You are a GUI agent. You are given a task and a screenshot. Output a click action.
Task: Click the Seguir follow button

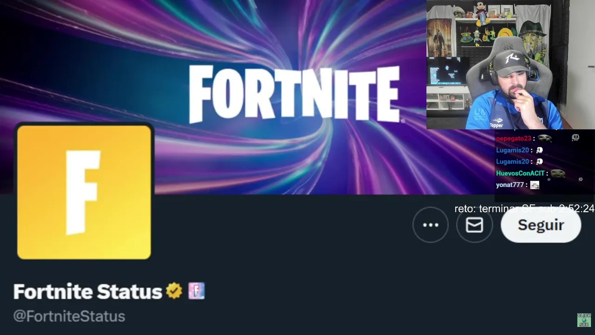pos(541,225)
